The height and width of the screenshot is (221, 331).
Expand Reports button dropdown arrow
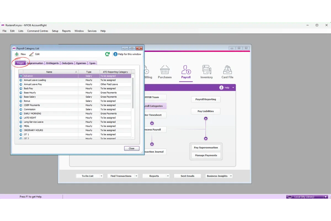168,176
